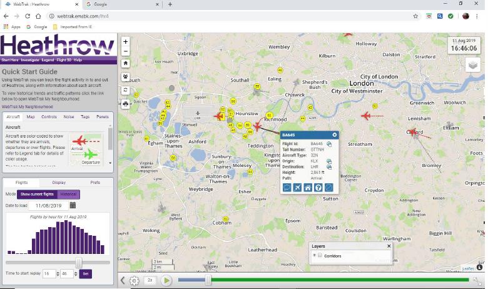Select Show current flights mode
Screen dimensions: 488x289
click(37, 194)
